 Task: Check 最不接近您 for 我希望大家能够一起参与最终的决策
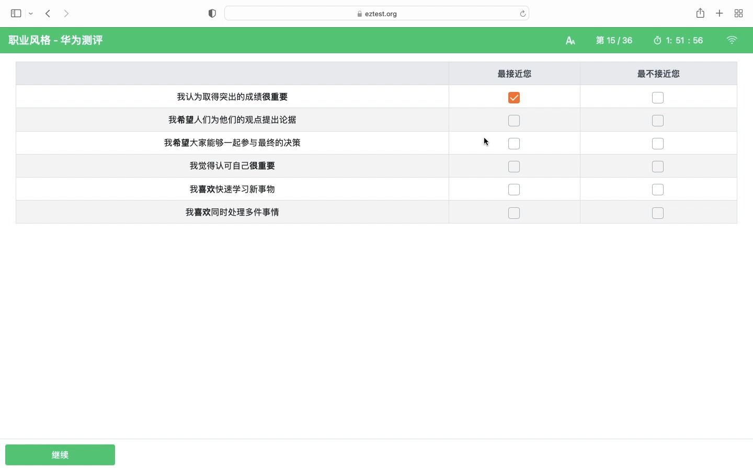658,144
